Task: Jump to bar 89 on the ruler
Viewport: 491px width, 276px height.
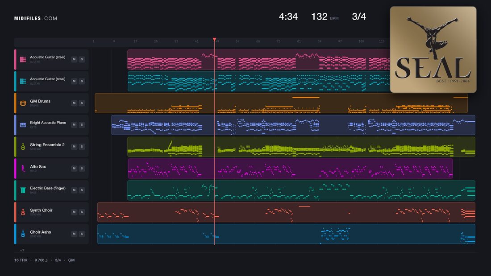Action: click(320, 41)
